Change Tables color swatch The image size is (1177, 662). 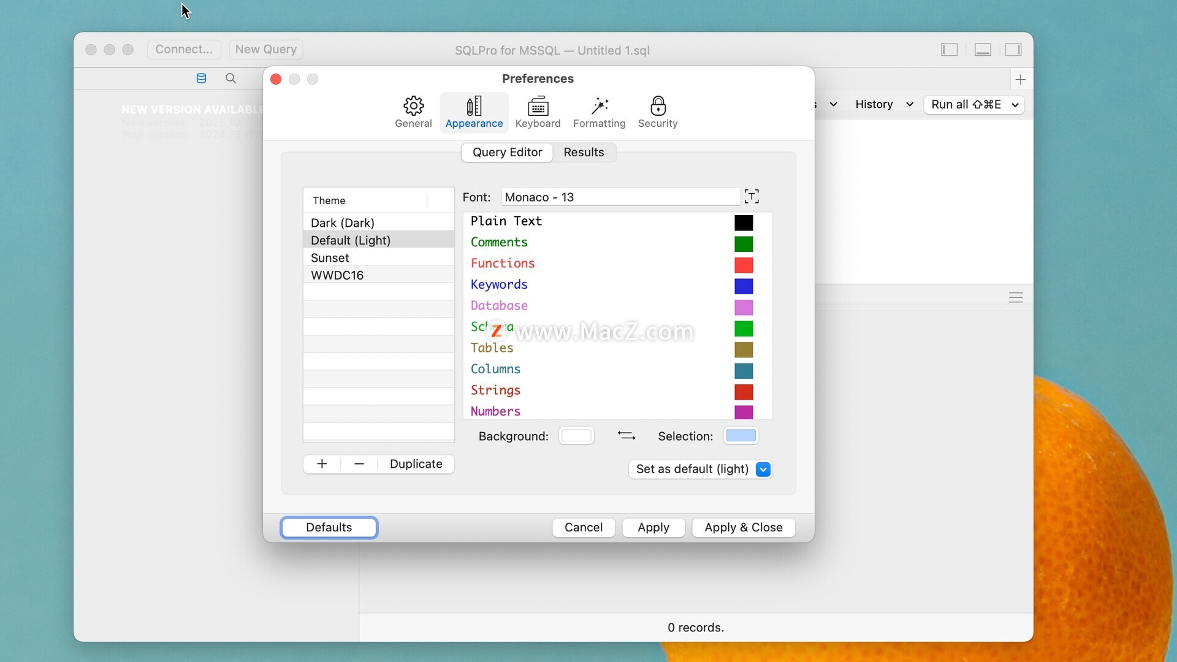click(x=744, y=349)
